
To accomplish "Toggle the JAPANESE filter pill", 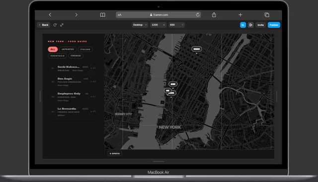I will 68,49.
